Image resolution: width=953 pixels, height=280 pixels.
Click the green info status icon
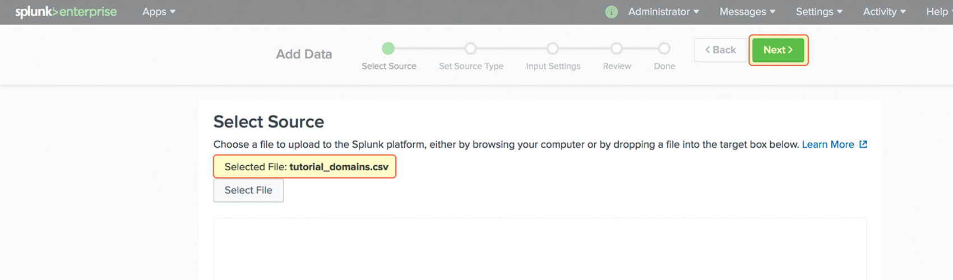click(612, 12)
